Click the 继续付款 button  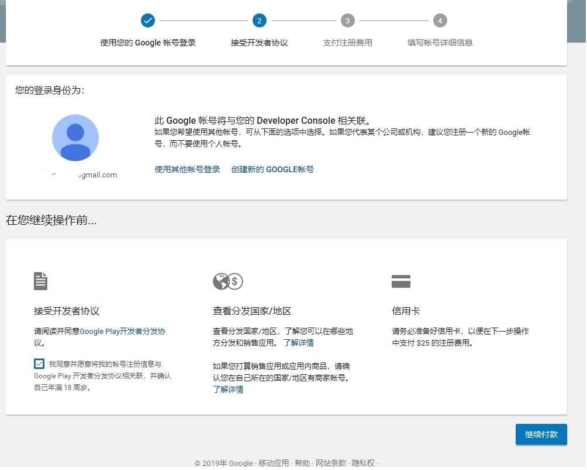click(x=541, y=434)
